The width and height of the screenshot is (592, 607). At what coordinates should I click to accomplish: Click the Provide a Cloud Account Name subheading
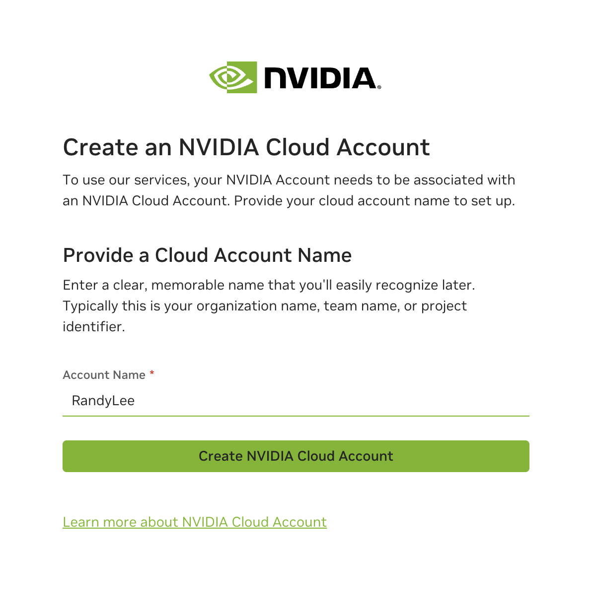[208, 255]
